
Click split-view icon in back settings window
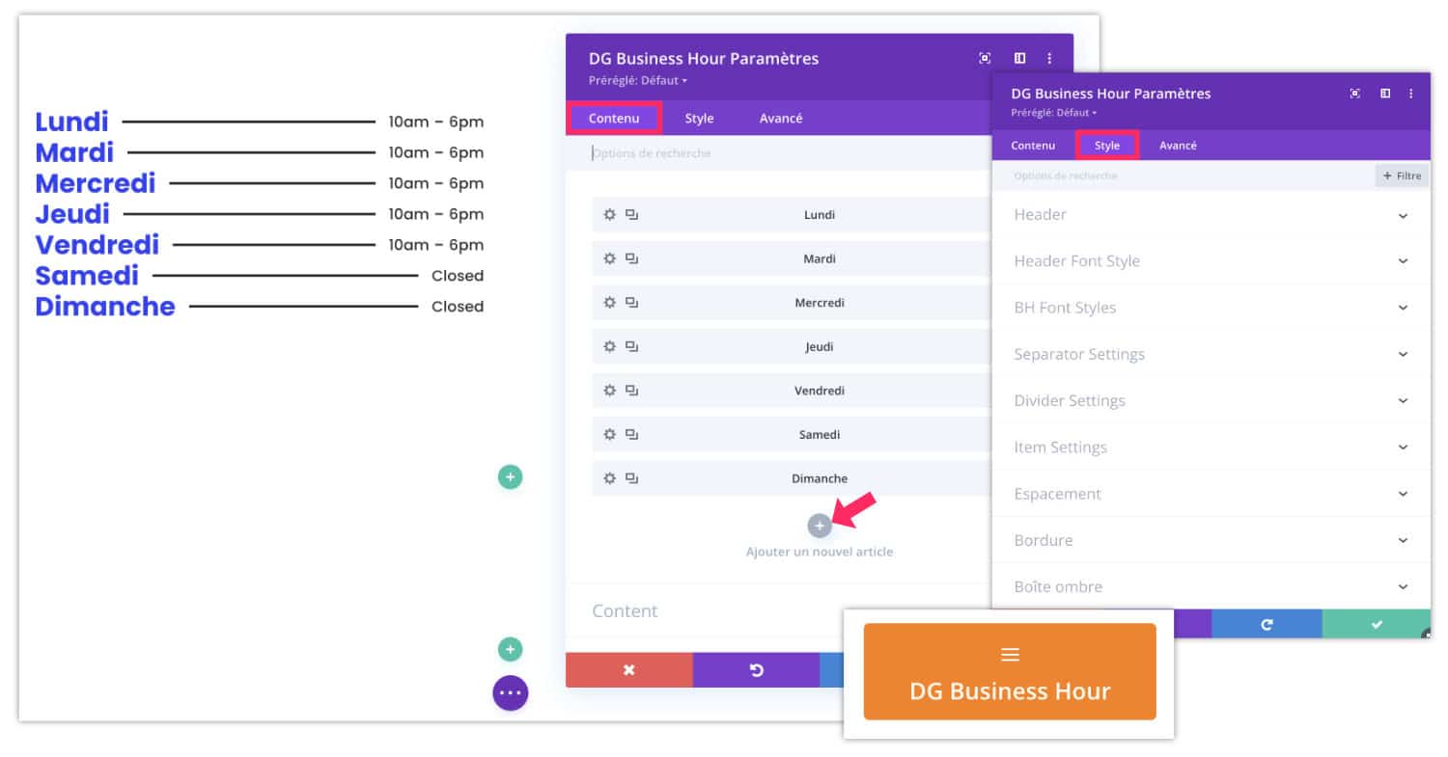(x=1019, y=59)
